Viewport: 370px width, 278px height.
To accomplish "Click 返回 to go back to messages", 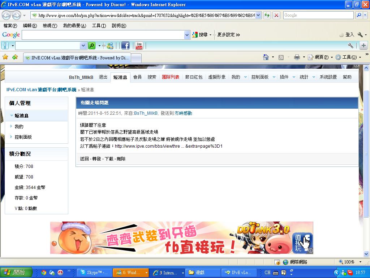I will tap(84, 159).
